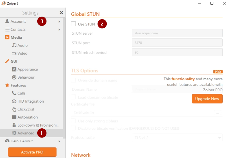The width and height of the screenshot is (228, 158).
Task: Click the STUN server input field
Action: point(177,33)
